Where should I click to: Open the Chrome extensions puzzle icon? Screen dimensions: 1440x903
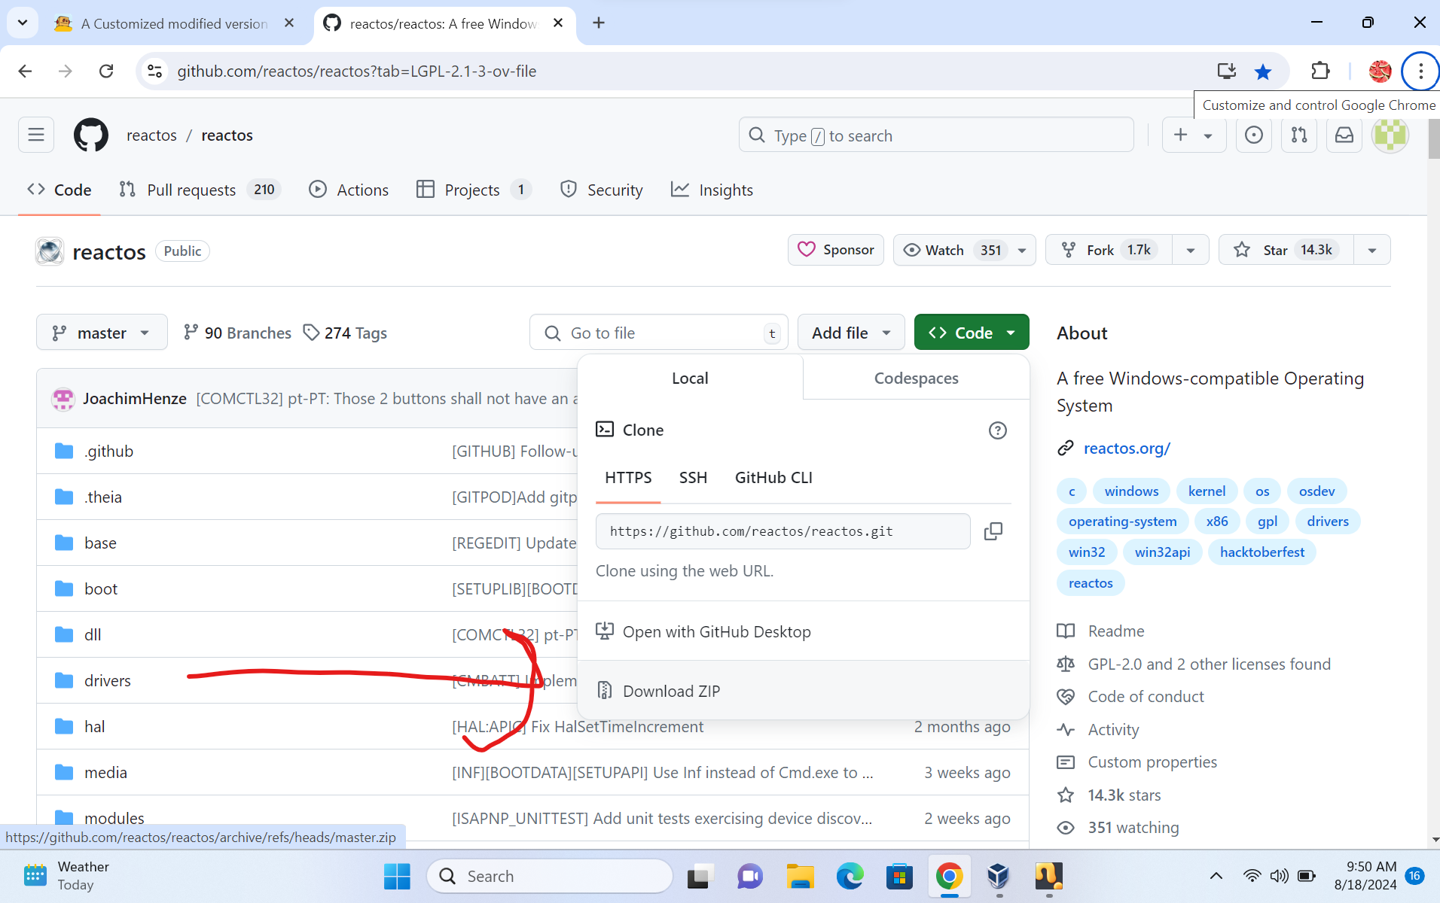click(1320, 71)
